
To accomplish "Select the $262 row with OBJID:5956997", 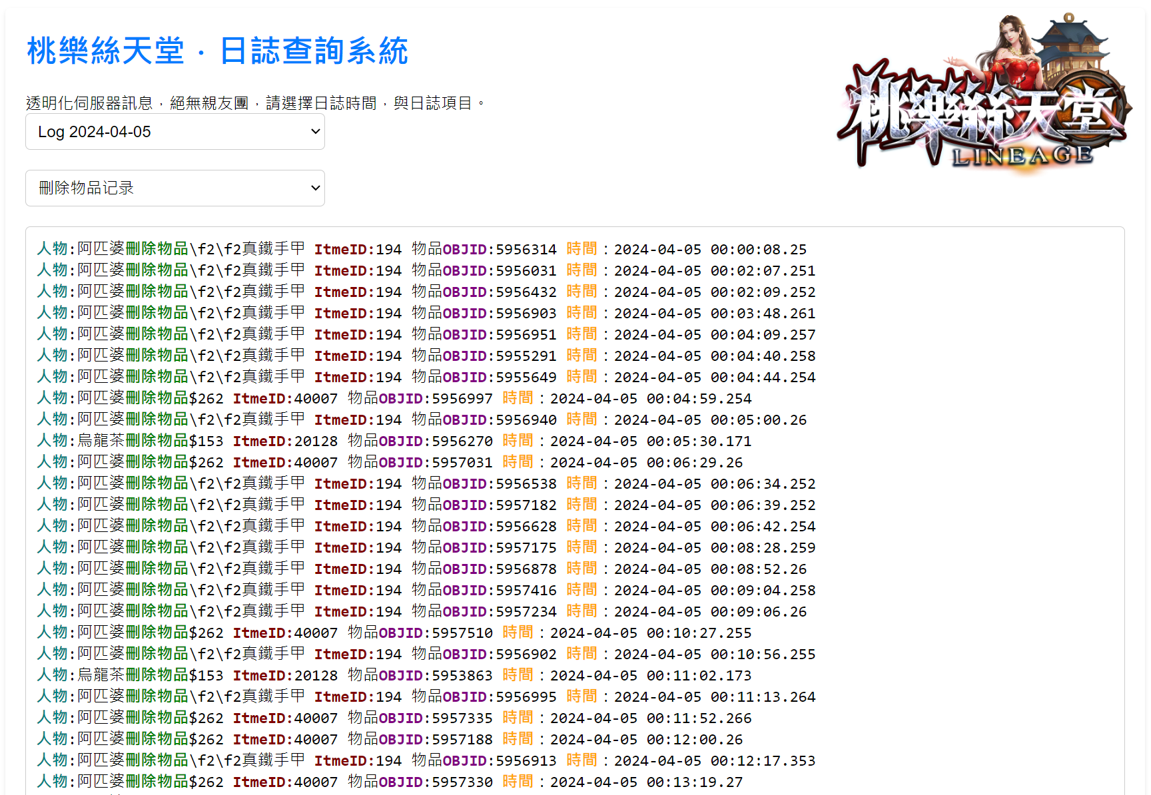I will point(394,398).
